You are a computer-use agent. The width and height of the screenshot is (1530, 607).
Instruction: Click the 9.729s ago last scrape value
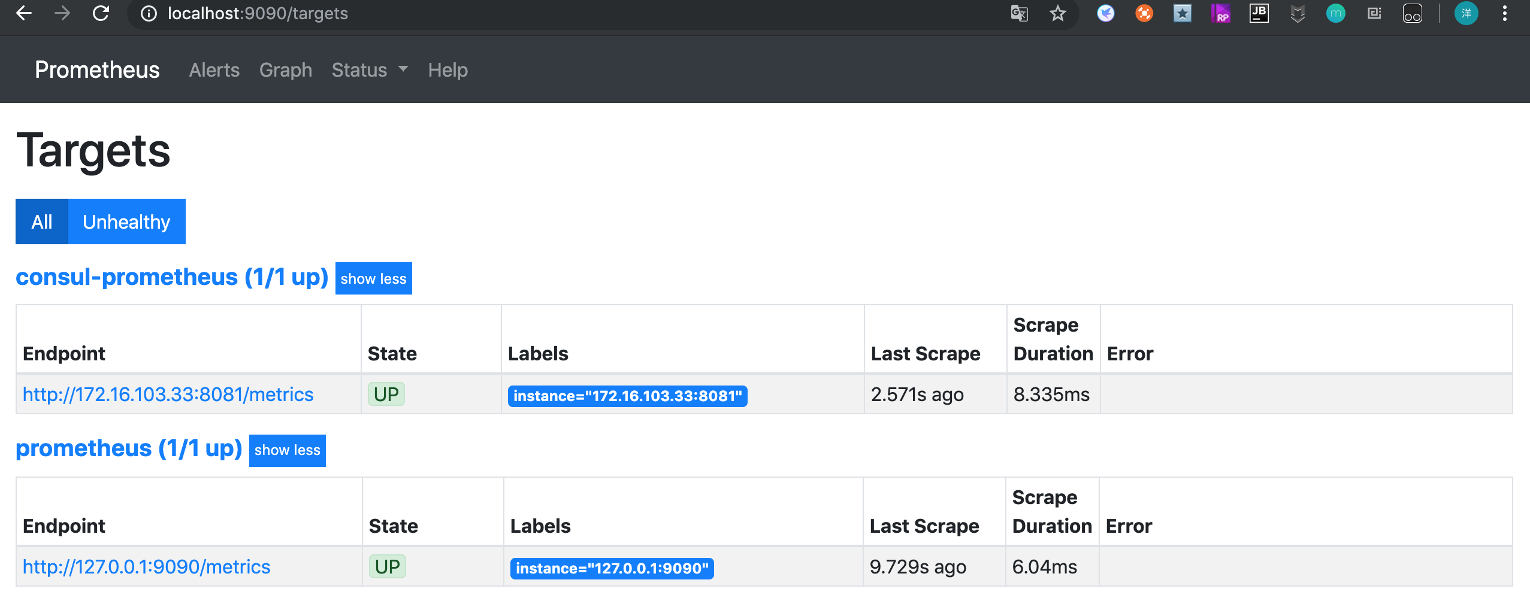918,567
